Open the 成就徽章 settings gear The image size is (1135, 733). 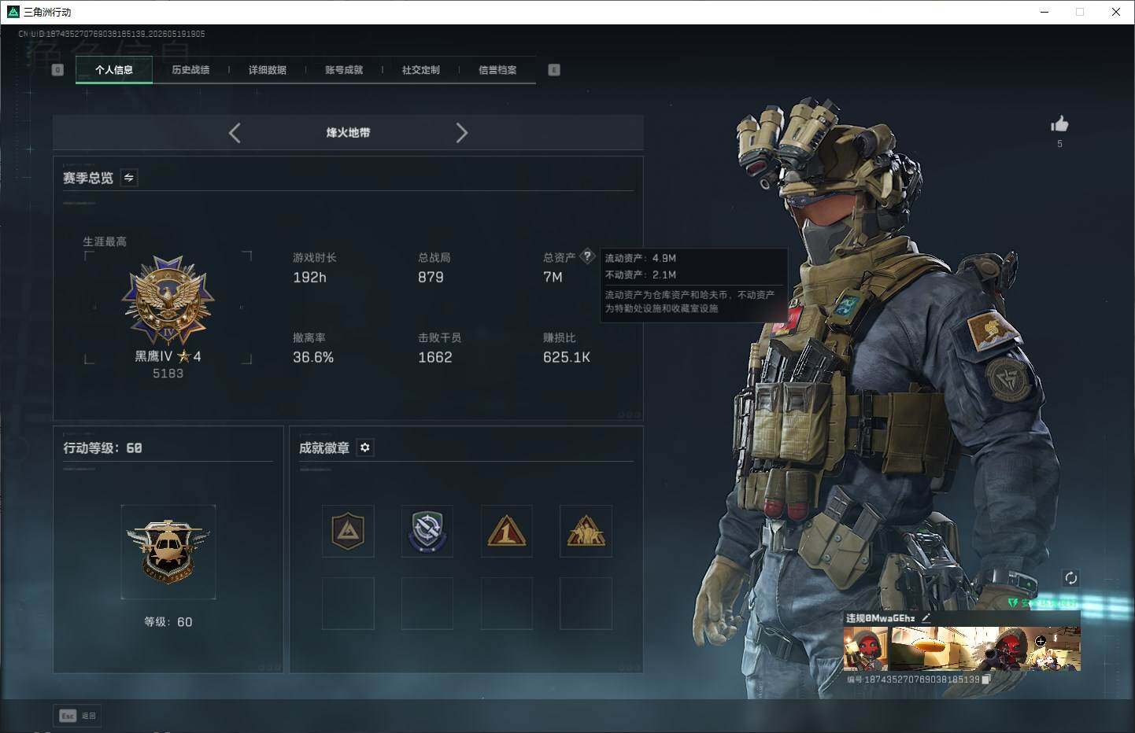[x=364, y=448]
